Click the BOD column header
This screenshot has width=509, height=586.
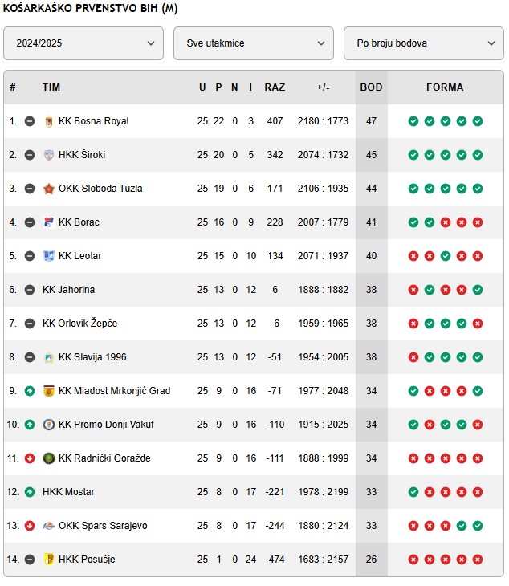371,87
